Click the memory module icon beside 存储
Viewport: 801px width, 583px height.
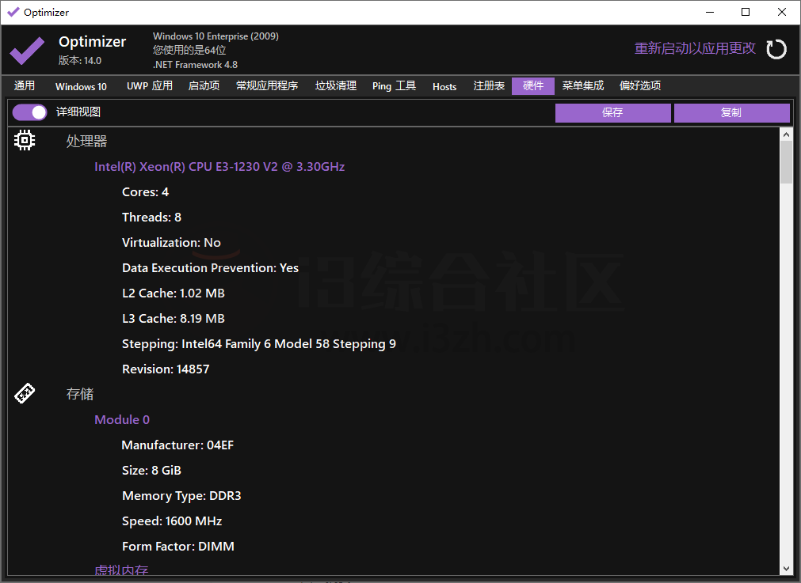click(25, 393)
